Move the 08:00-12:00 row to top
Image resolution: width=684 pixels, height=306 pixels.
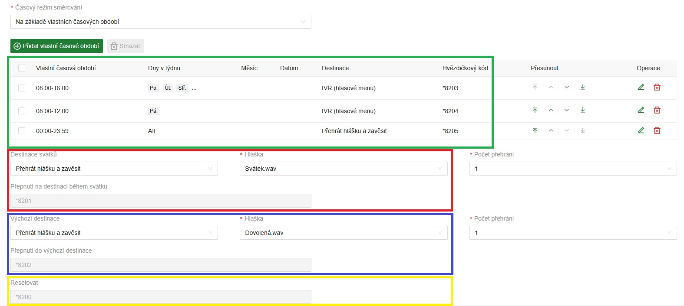coord(535,110)
